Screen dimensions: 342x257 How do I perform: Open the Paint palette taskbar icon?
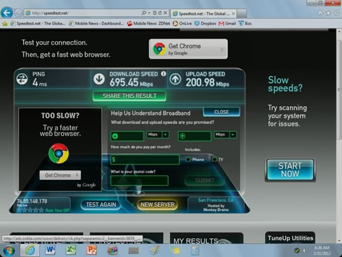point(154,250)
